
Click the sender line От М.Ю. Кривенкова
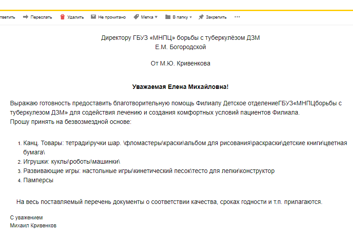coord(180,63)
